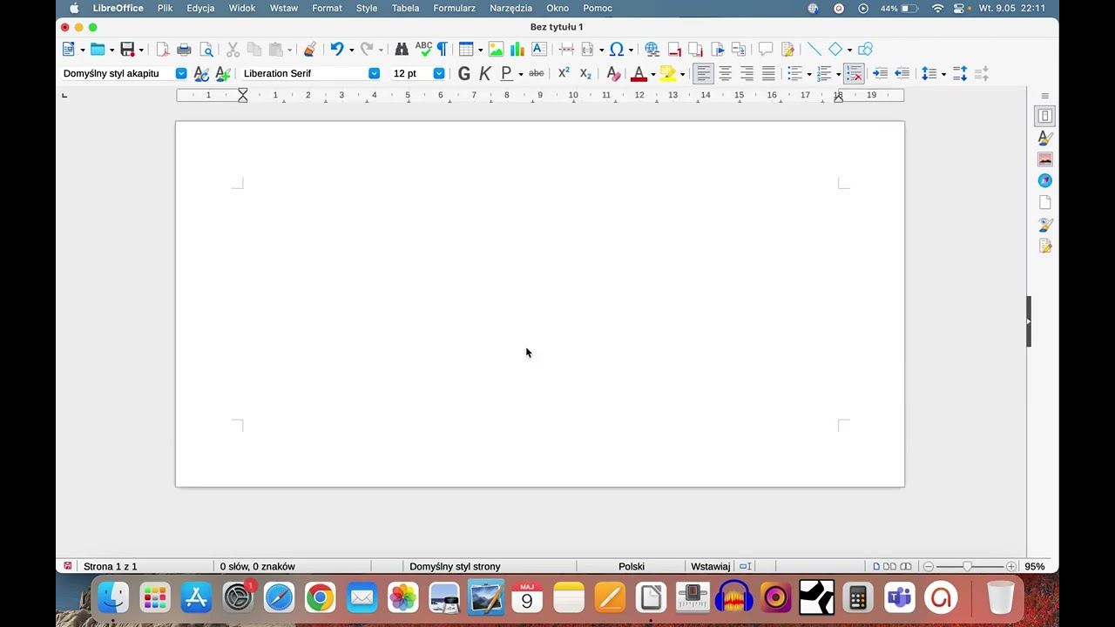Open the Plik menu
This screenshot has height=627, width=1115.
(165, 8)
